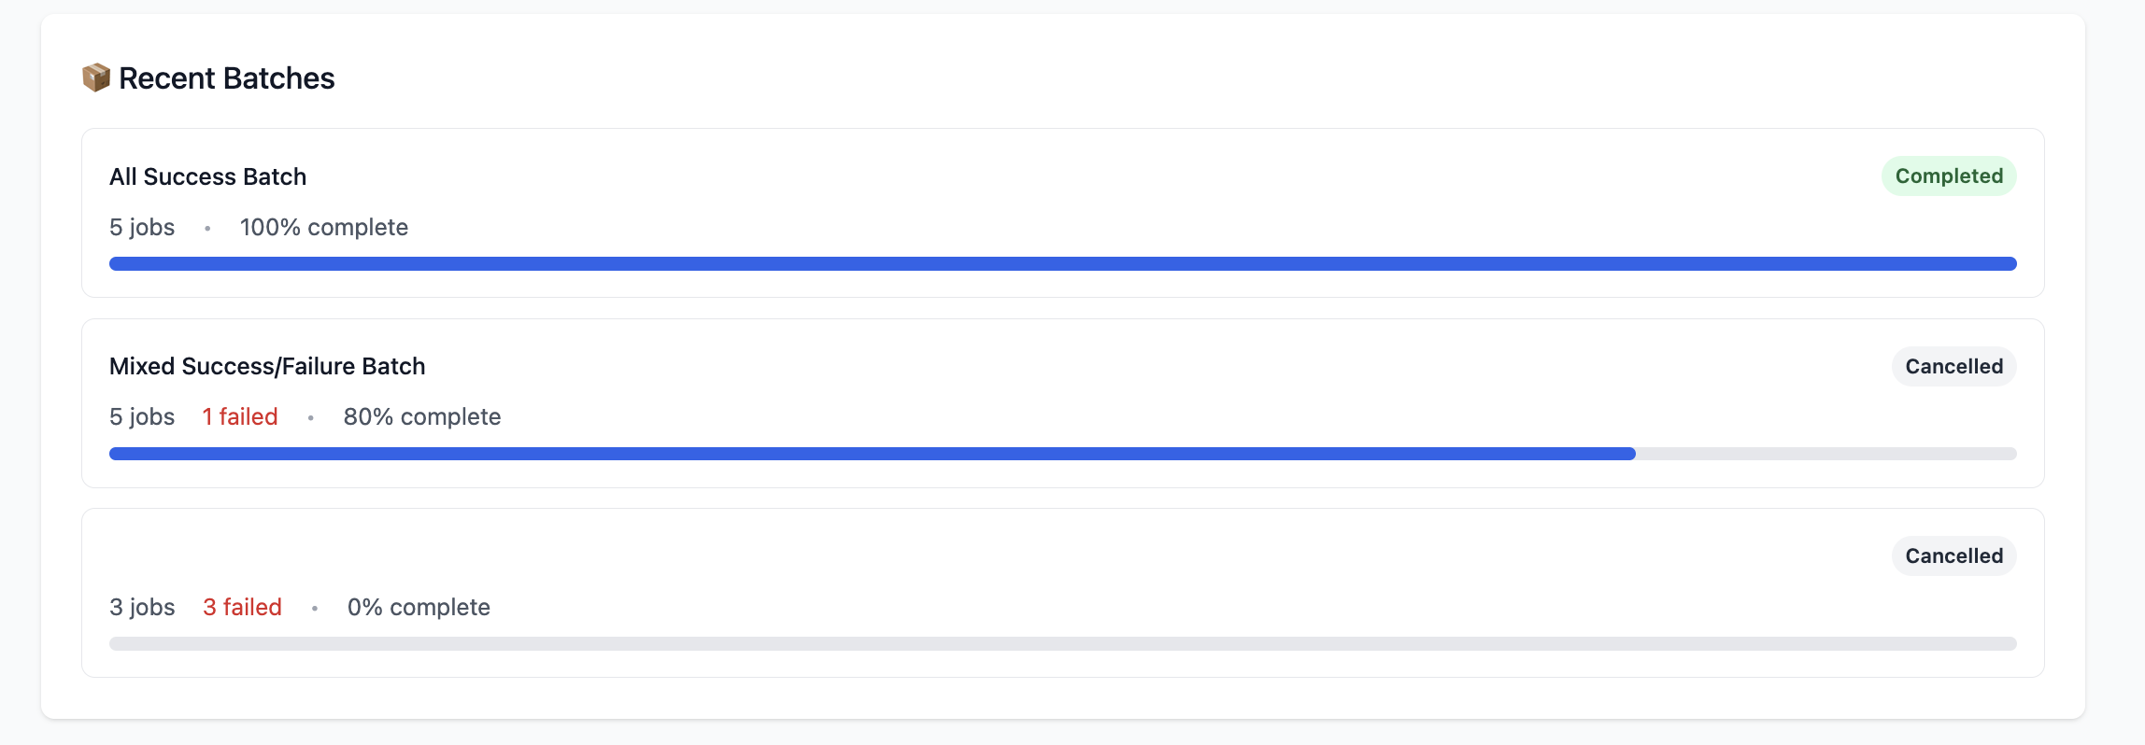Click the 5 jobs text in All Success Batch
The width and height of the screenshot is (2145, 745).
click(x=142, y=227)
